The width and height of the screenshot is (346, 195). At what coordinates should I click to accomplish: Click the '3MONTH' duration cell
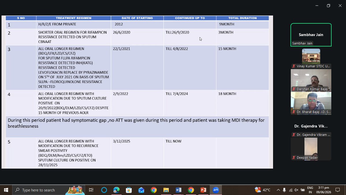click(242, 37)
